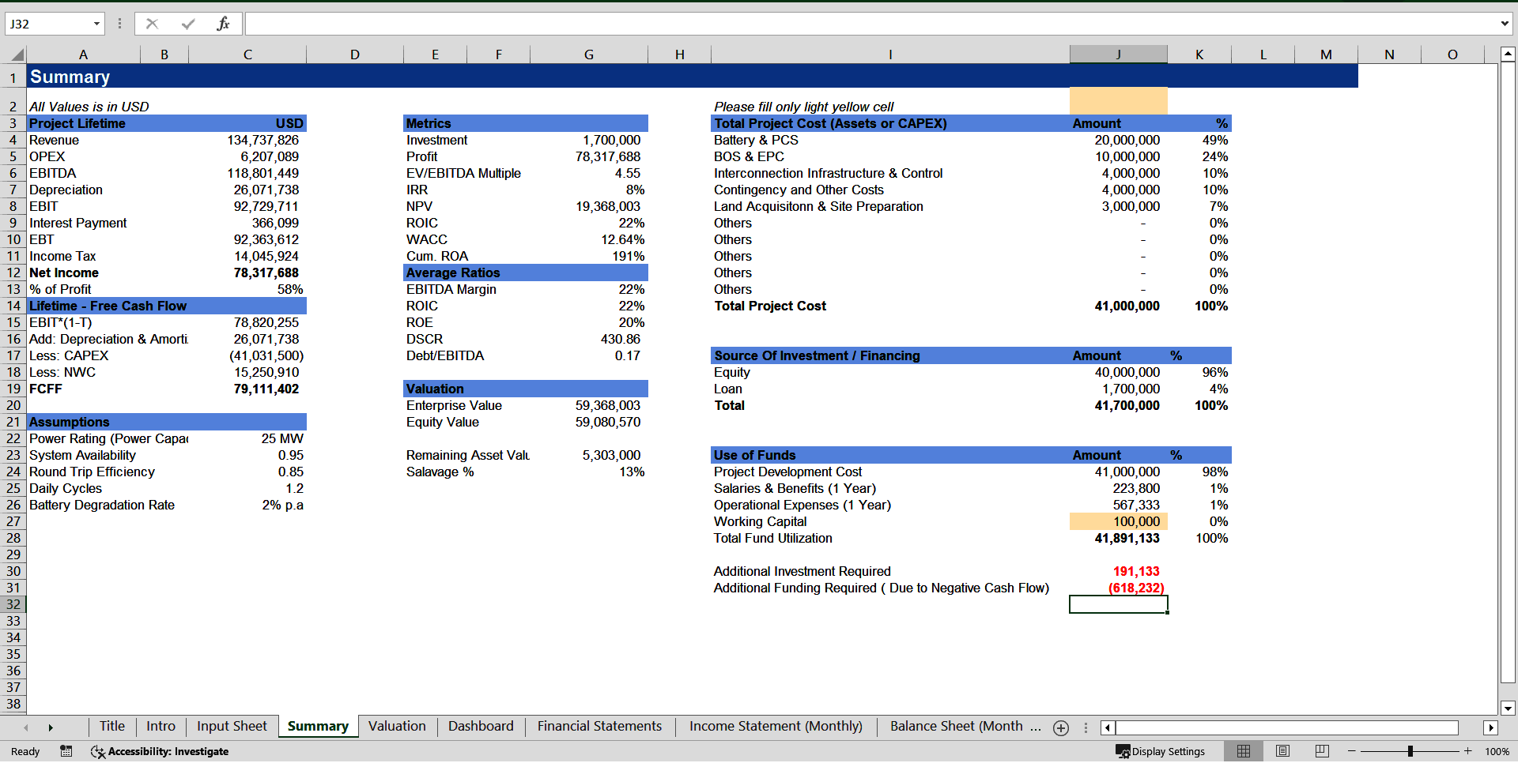Viewport: 1518px width, 763px height.
Task: Click the Total Fund Utilization 41,891,133 cell
Action: [x=1118, y=538]
